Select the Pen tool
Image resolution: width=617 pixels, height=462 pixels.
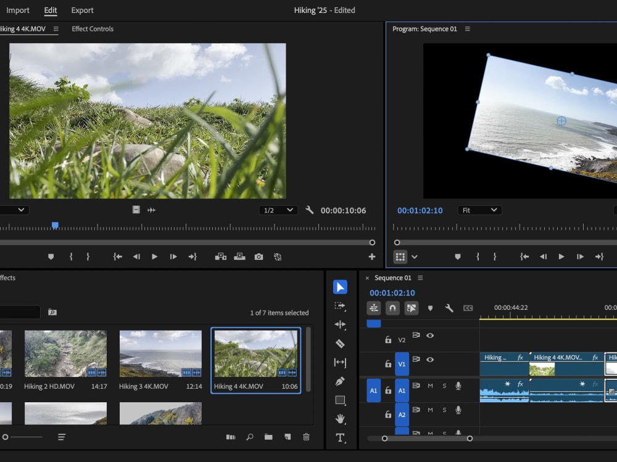pos(340,381)
